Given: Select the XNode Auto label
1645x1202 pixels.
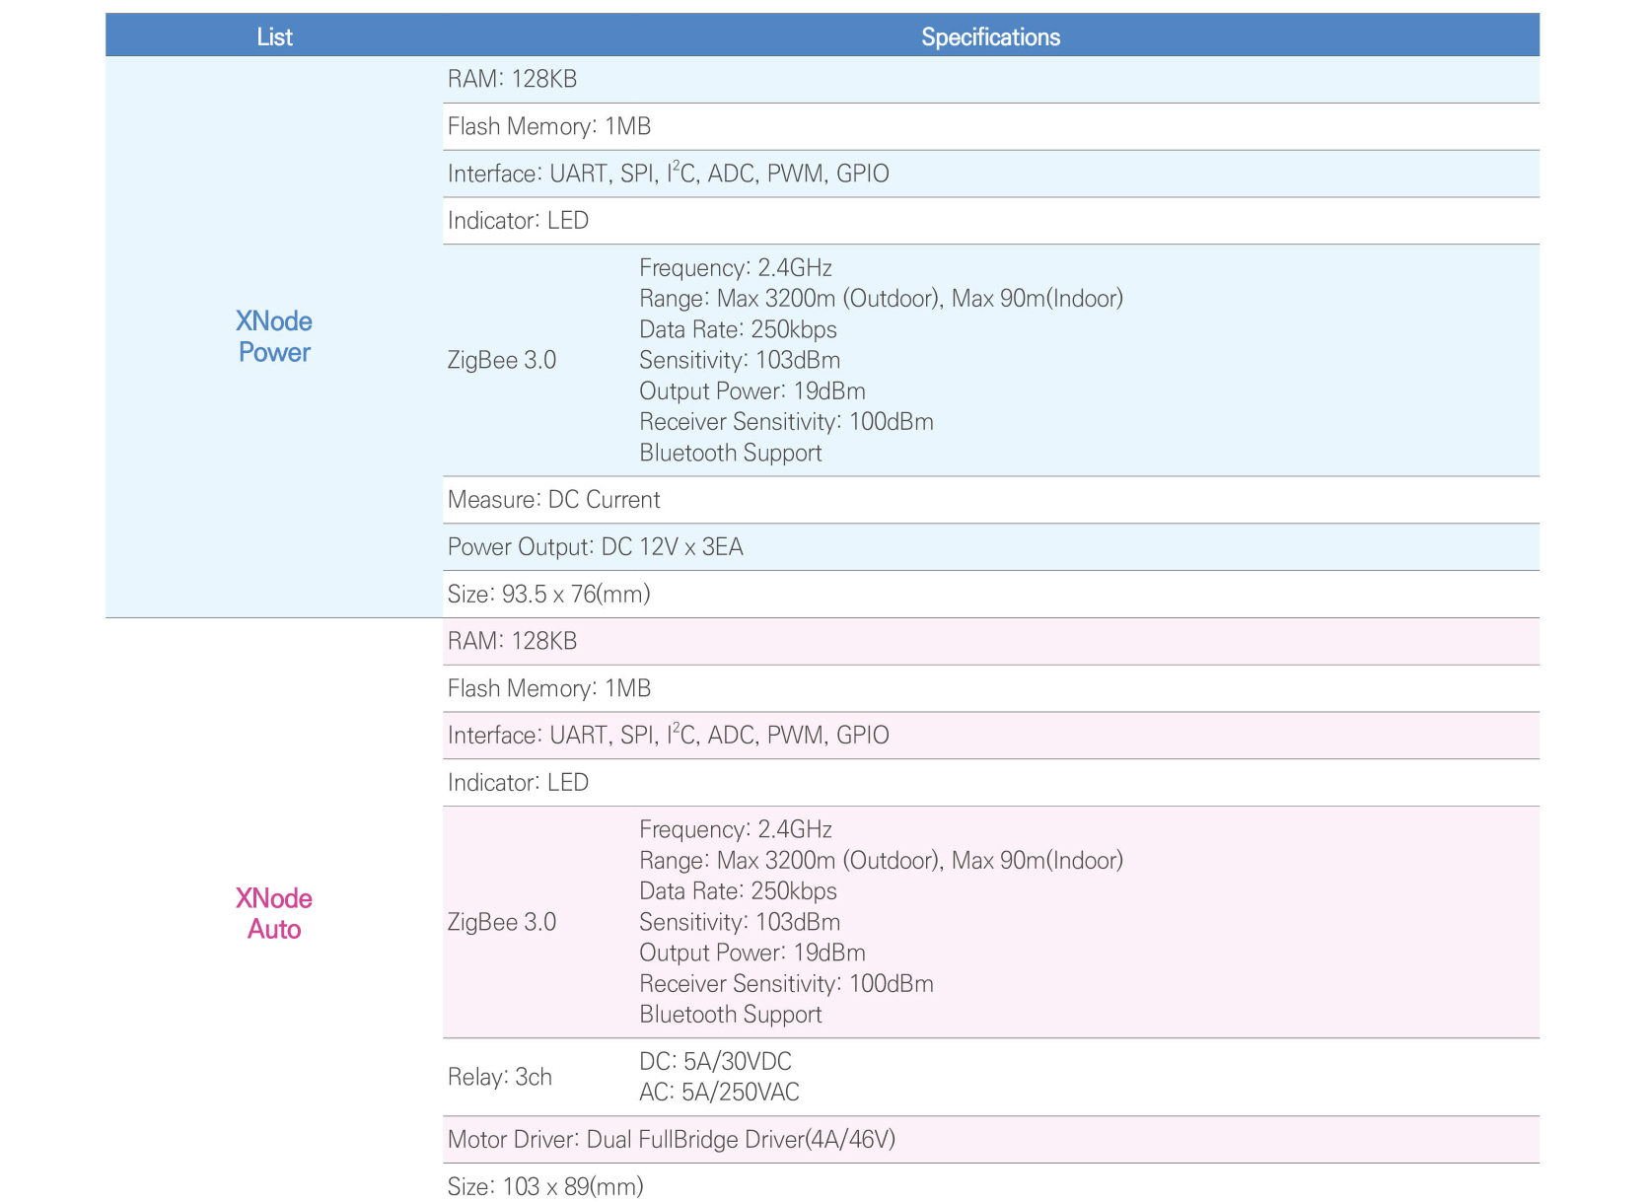Looking at the screenshot, I should 274,913.
